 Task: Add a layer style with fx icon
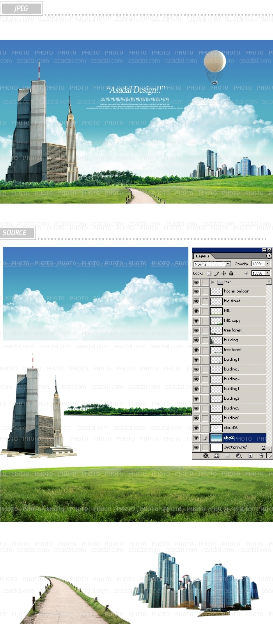(206, 456)
